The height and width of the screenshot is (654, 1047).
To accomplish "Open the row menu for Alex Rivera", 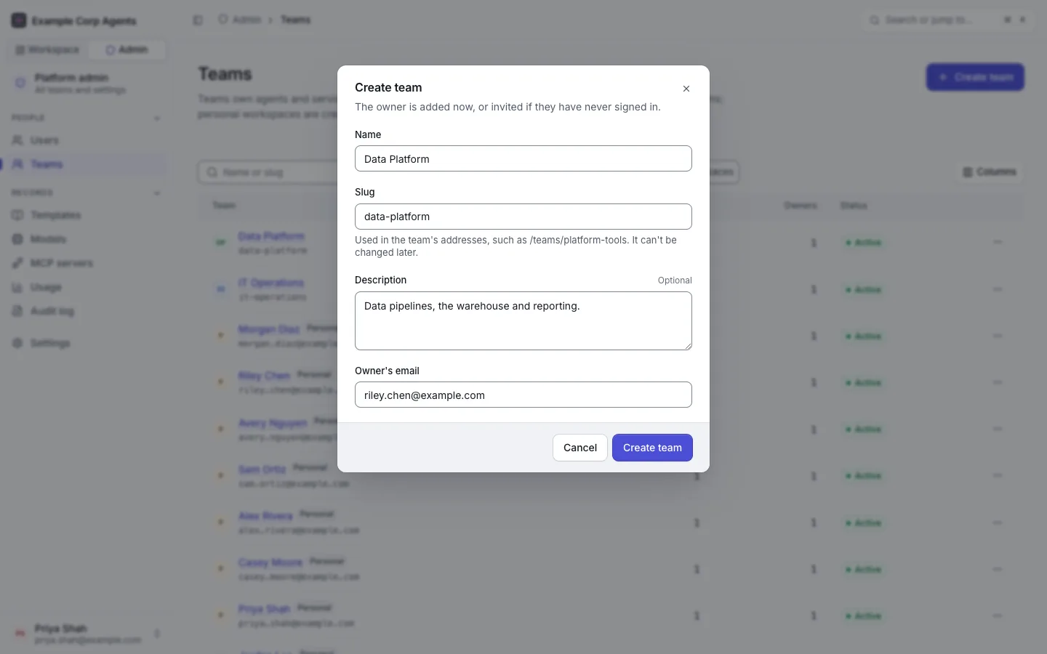I will 998,522.
